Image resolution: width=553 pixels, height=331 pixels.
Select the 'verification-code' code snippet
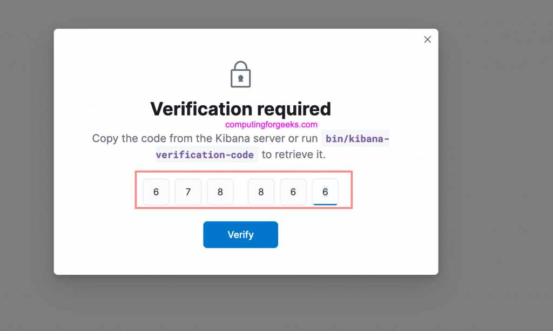click(205, 155)
